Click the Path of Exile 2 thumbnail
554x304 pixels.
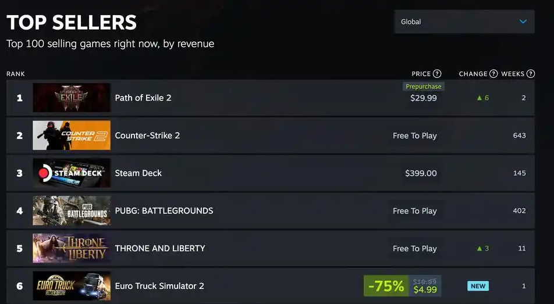[72, 98]
